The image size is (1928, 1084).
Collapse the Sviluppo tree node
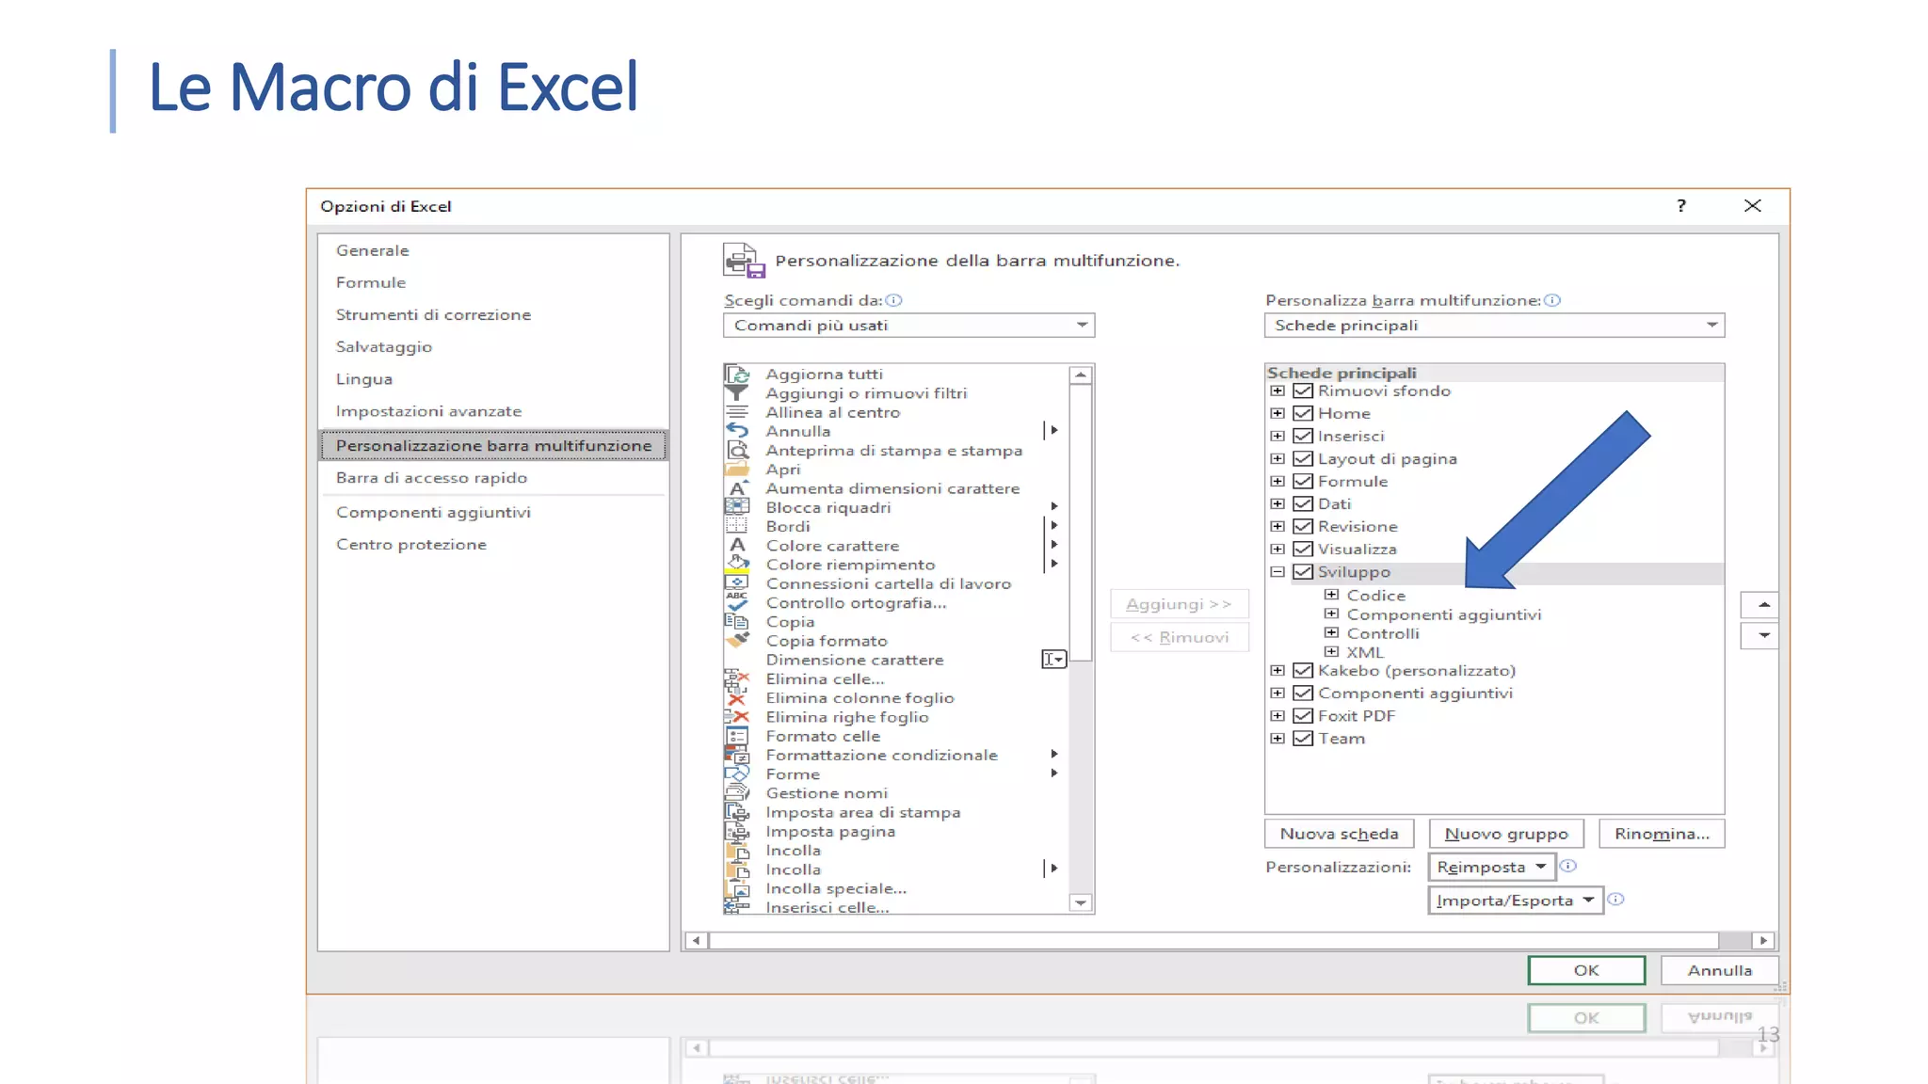coord(1277,571)
